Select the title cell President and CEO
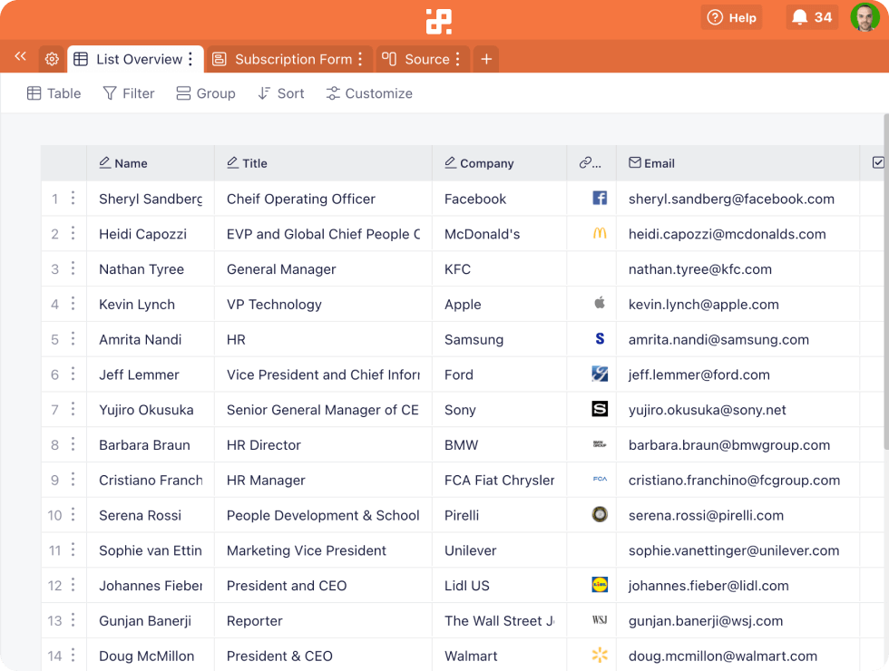Image resolution: width=889 pixels, height=671 pixels. coord(323,586)
